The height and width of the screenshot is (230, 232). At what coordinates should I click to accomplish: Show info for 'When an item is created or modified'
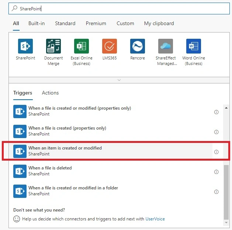tap(216, 152)
